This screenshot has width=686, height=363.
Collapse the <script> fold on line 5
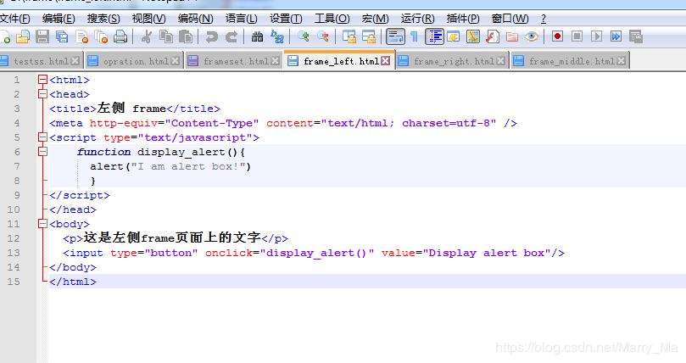[x=42, y=137]
